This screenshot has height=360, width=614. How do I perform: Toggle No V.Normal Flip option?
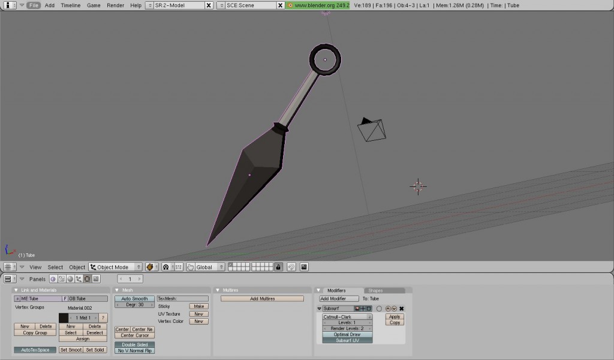point(134,350)
